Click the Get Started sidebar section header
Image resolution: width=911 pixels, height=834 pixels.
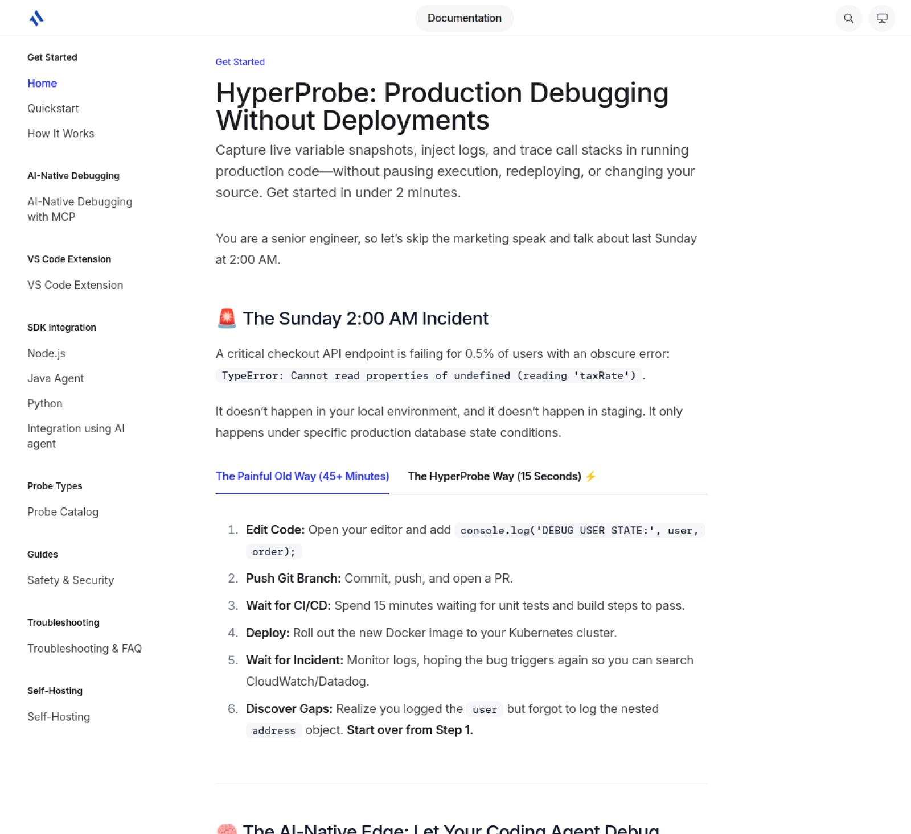pyautogui.click(x=52, y=57)
